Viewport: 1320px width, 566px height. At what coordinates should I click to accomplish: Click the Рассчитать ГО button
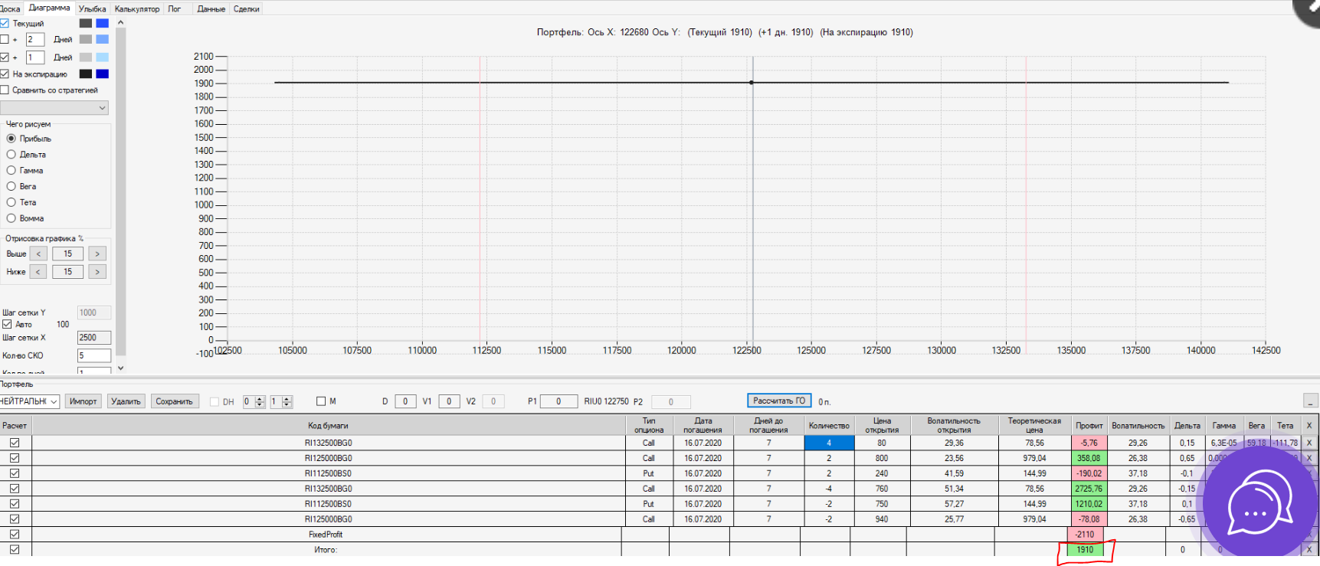[779, 401]
